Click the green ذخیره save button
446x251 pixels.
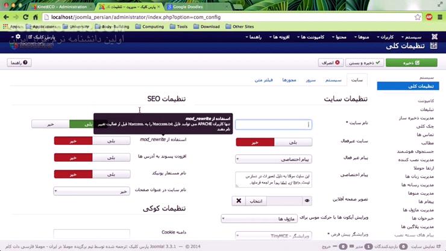(411, 63)
